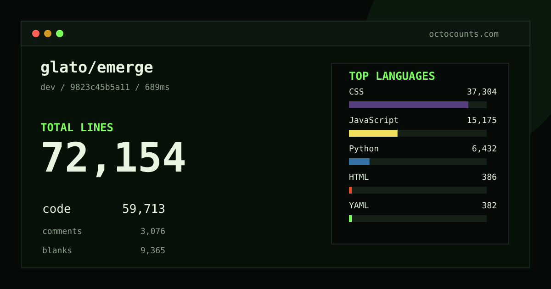Select the 59,713 code count
The width and height of the screenshot is (551, 289).
tap(144, 209)
